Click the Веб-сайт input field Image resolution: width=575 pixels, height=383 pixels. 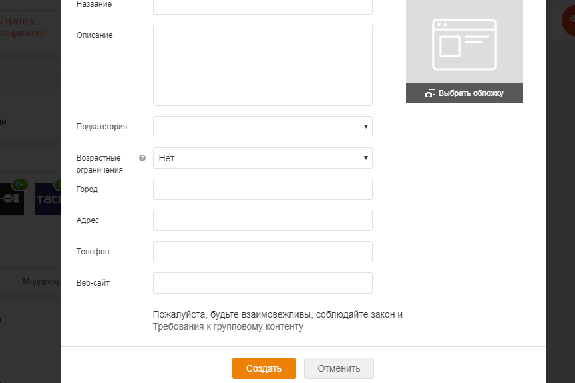[262, 283]
